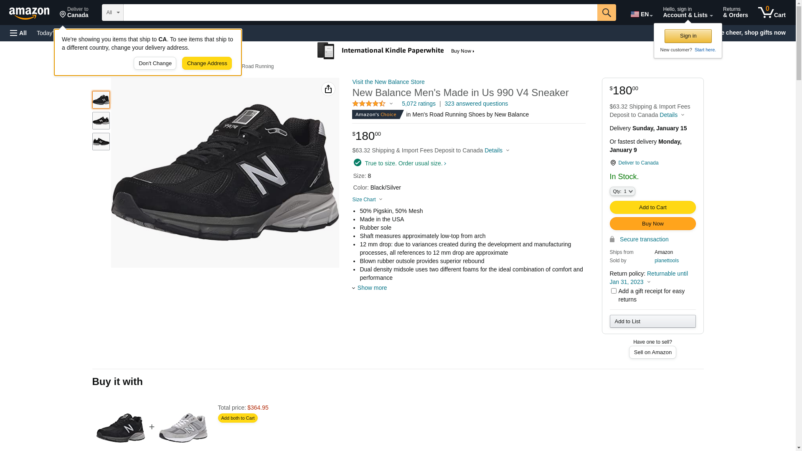Click the star rating icons
The image size is (802, 451).
(369, 104)
